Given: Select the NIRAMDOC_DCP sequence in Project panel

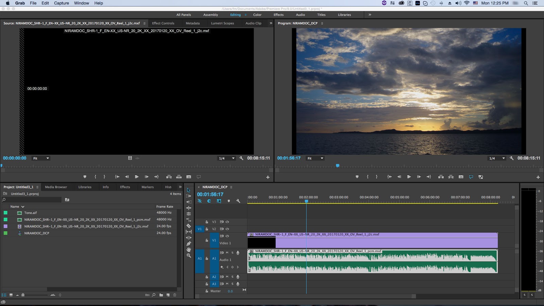Looking at the screenshot, I should [x=37, y=233].
